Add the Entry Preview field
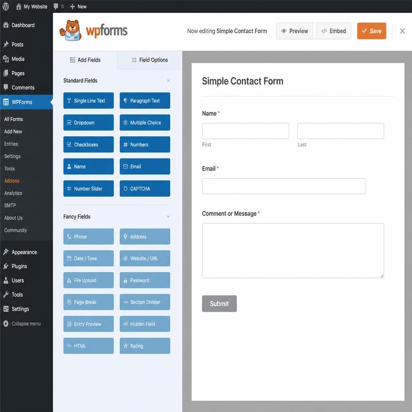This screenshot has height=412, width=412. [89, 324]
